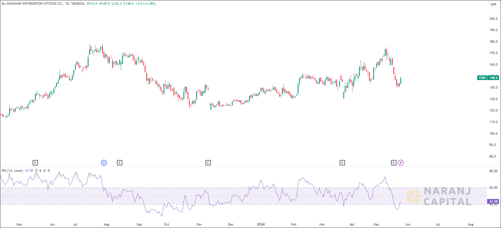This screenshot has height=228, width=501.
Task: Select the RSI (14, close) indicator legend
Action: [12, 171]
